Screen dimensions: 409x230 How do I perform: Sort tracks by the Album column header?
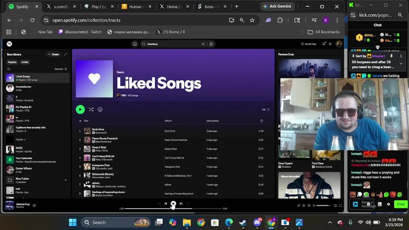pos(168,121)
